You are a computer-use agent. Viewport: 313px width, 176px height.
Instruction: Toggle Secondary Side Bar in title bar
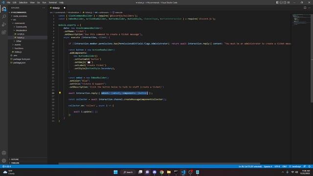(285, 2)
